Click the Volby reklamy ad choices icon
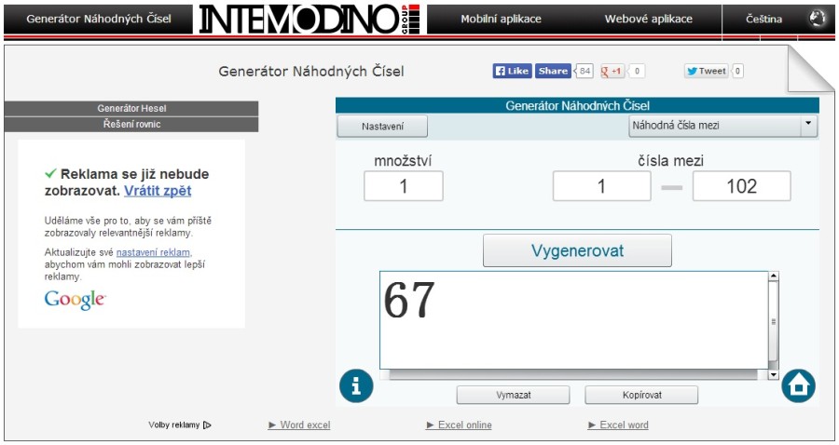This screenshot has width=839, height=445. pyautogui.click(x=207, y=425)
